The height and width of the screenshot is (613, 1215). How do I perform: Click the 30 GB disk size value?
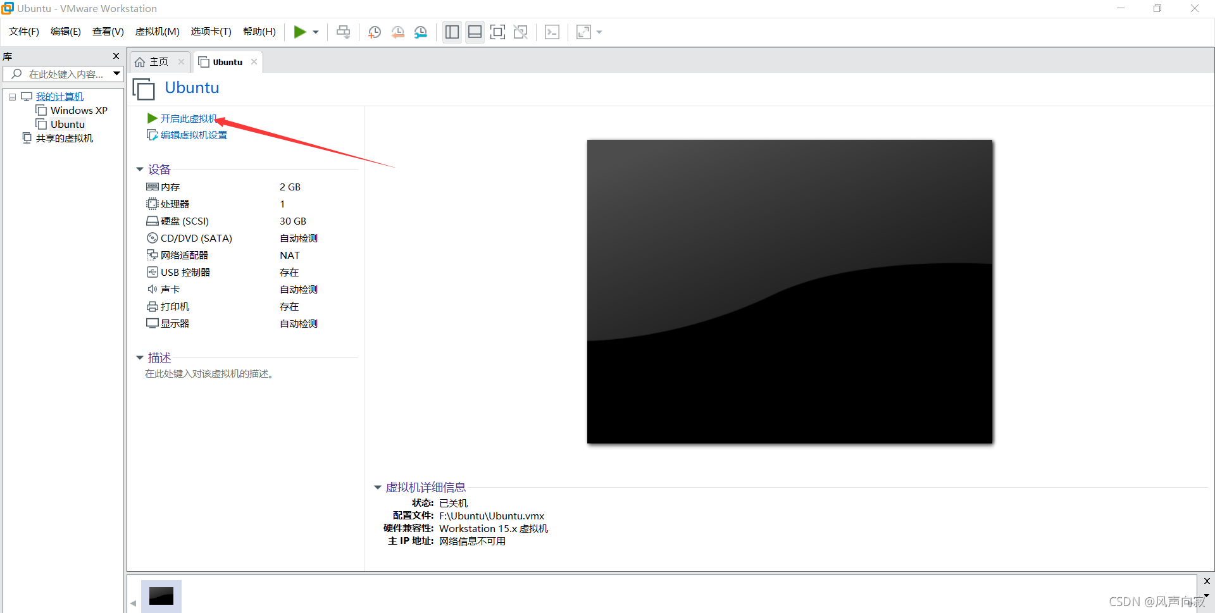[293, 221]
